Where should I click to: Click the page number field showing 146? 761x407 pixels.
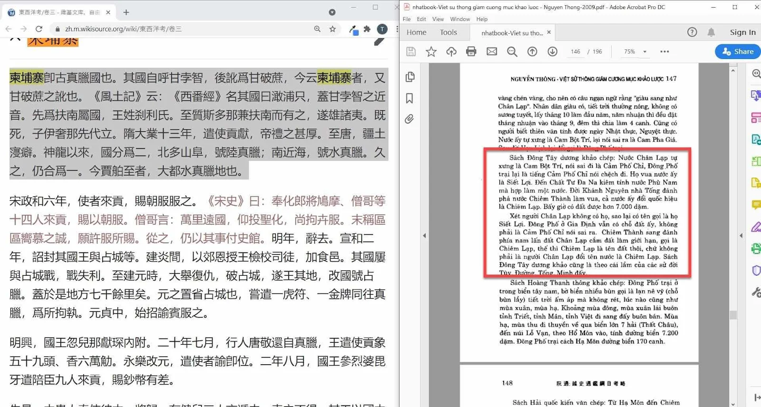(x=576, y=51)
